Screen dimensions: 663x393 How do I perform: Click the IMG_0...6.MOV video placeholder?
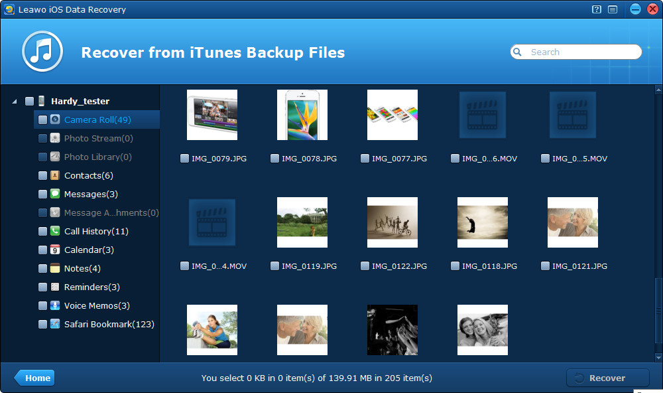pyautogui.click(x=483, y=115)
